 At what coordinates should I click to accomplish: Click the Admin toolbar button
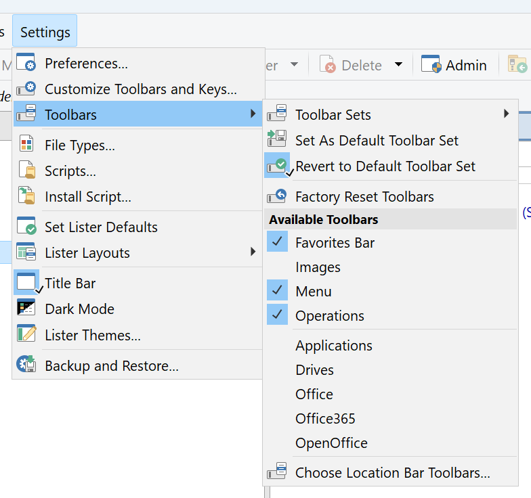pos(454,65)
